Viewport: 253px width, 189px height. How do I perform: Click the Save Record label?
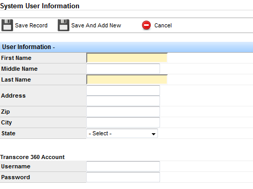click(31, 25)
